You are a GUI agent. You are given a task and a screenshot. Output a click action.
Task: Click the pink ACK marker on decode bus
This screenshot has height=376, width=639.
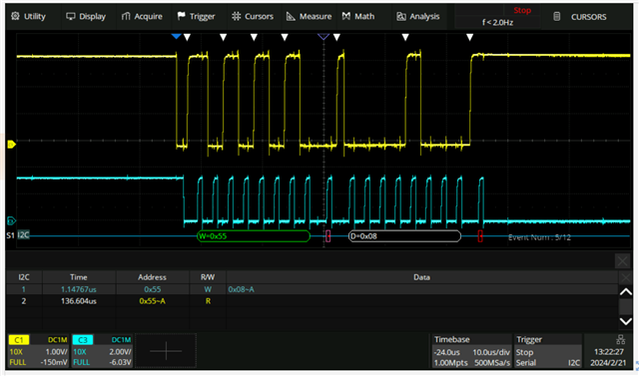tap(328, 236)
